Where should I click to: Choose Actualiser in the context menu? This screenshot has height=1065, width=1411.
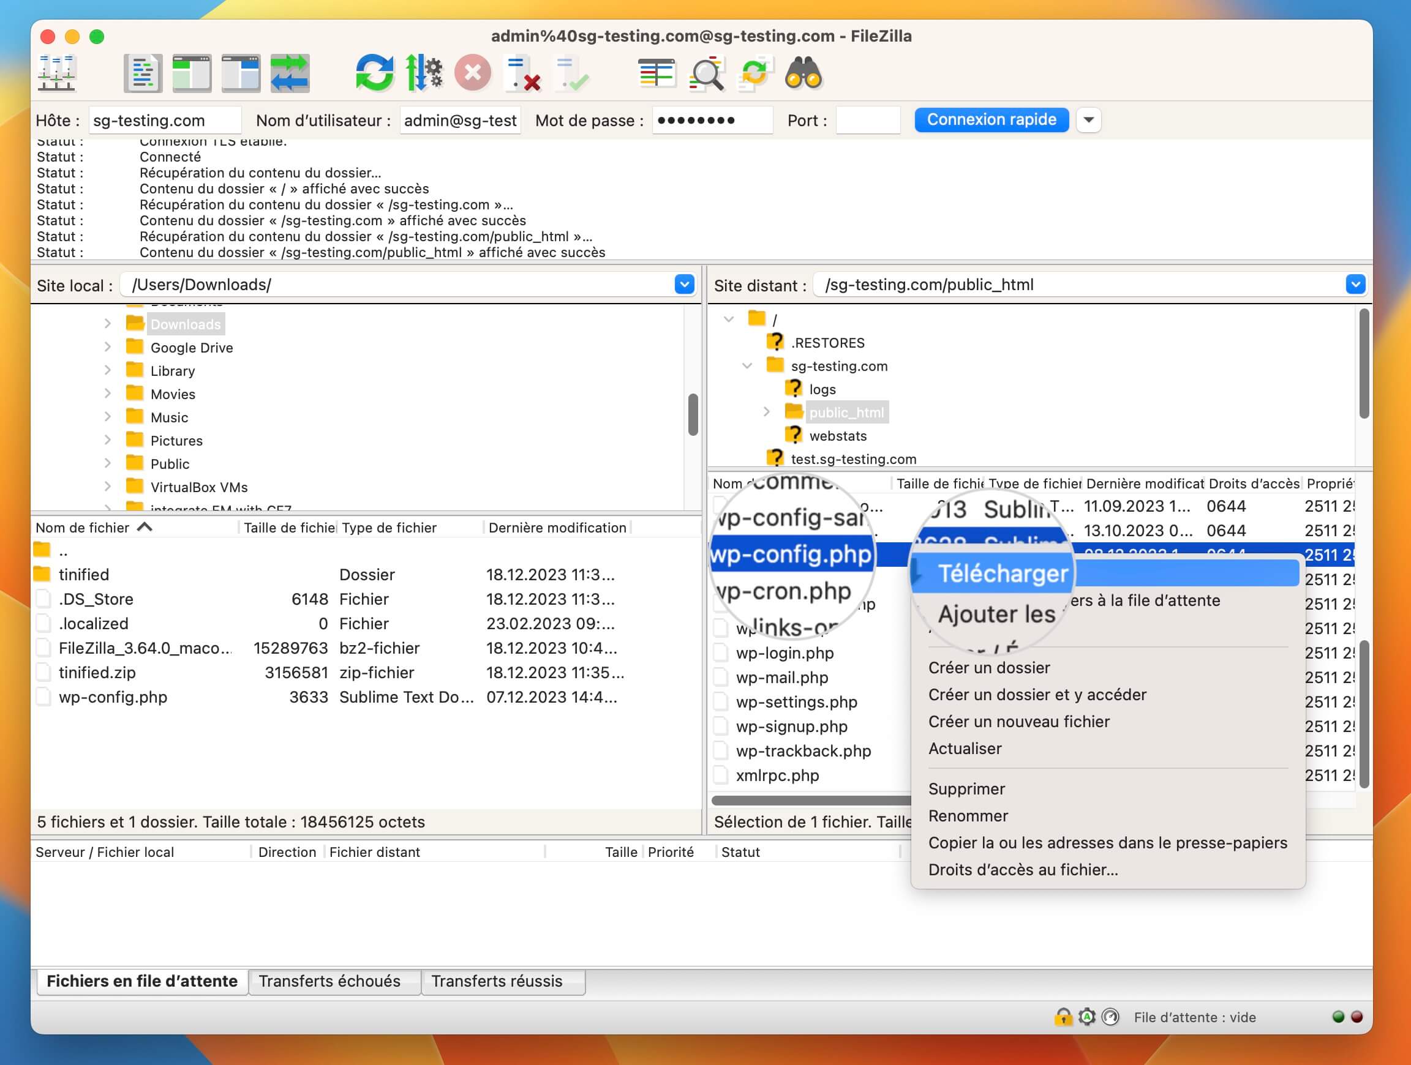coord(965,748)
